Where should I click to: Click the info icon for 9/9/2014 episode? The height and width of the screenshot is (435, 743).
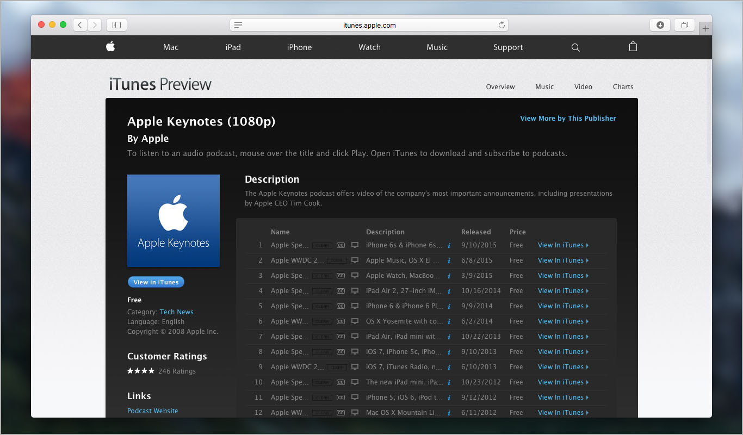coord(449,307)
